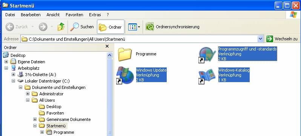
Task: Open the Zurück history dropdown arrow
Action: coord(33,27)
